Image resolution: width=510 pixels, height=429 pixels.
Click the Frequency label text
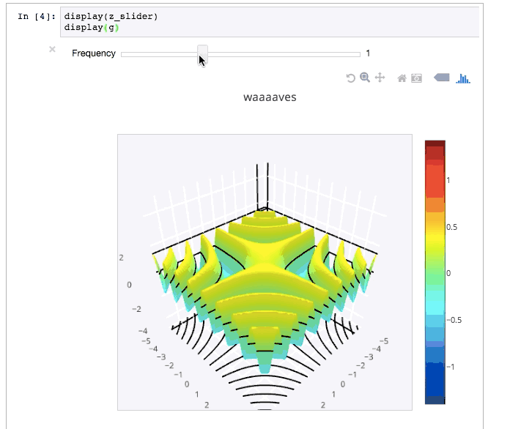coord(94,53)
